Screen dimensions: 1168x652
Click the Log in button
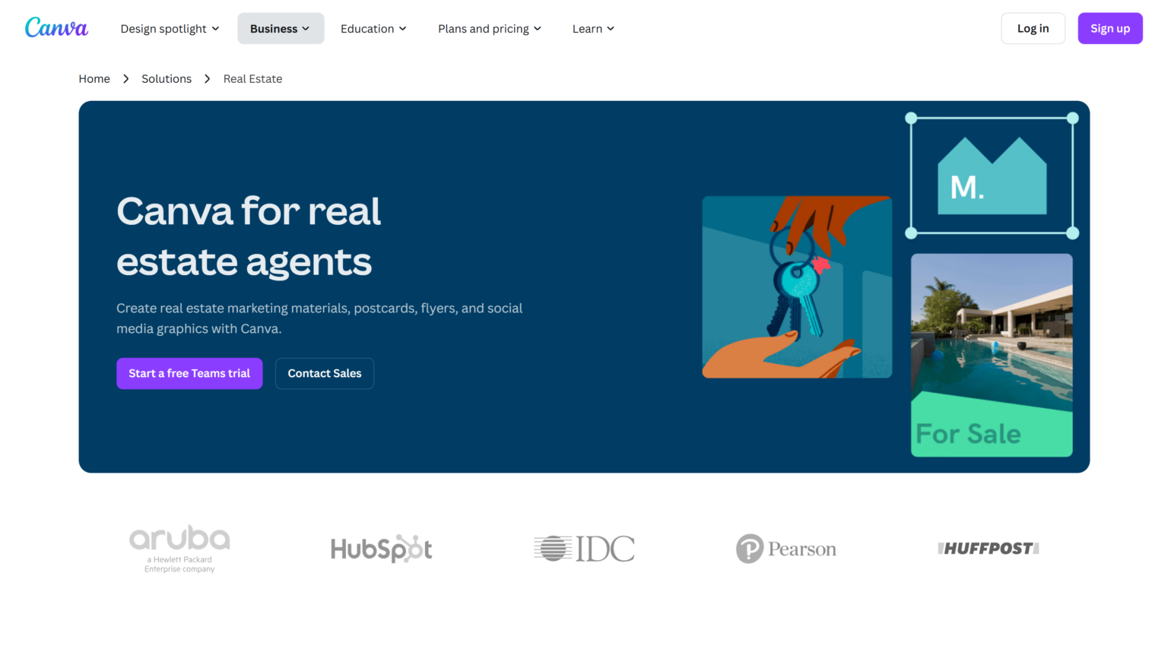[x=1033, y=29]
